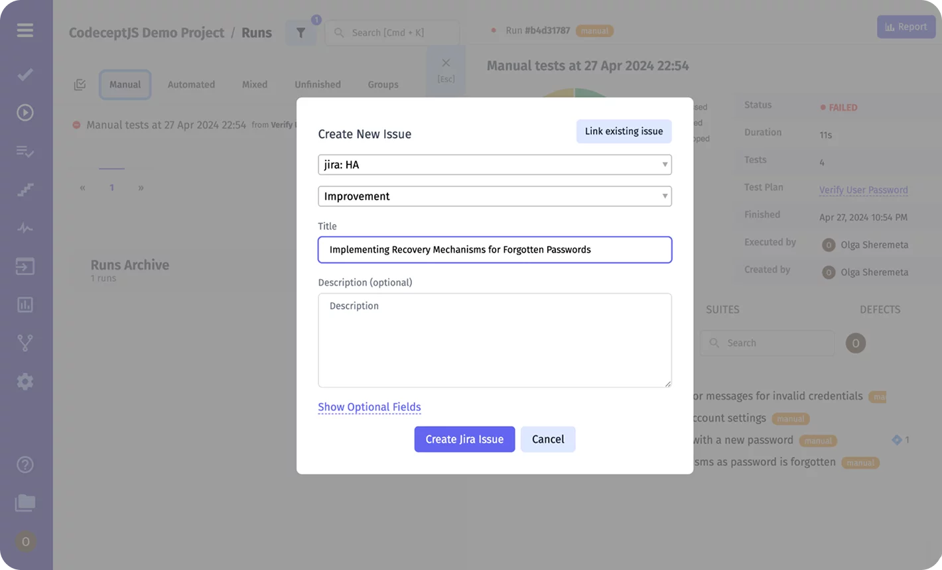
Task: Open Runs via play circle icon
Action: tap(25, 113)
